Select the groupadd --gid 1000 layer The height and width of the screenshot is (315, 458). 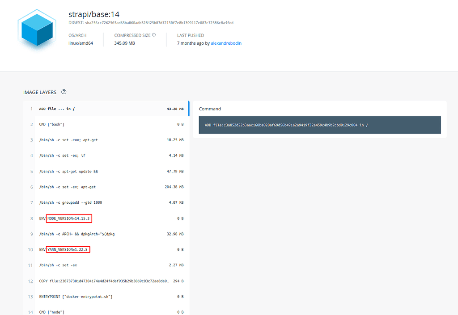click(x=107, y=202)
